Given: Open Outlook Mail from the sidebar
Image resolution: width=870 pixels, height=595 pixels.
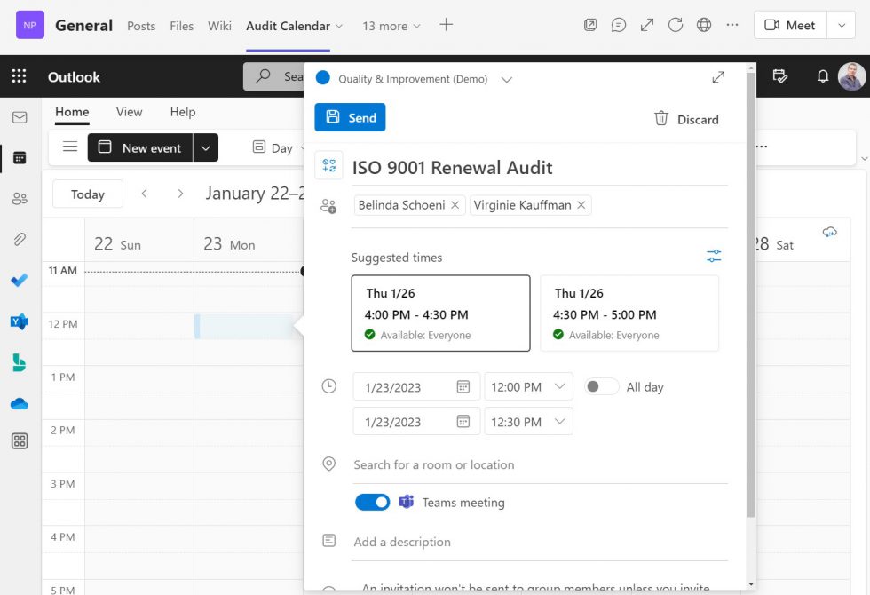Looking at the screenshot, I should pyautogui.click(x=20, y=117).
